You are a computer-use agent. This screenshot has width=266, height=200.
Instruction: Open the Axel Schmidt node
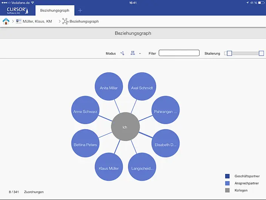coord(142,88)
